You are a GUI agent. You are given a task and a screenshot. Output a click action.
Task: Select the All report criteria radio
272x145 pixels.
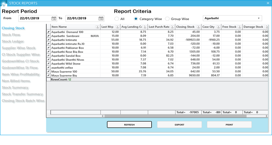point(117,19)
